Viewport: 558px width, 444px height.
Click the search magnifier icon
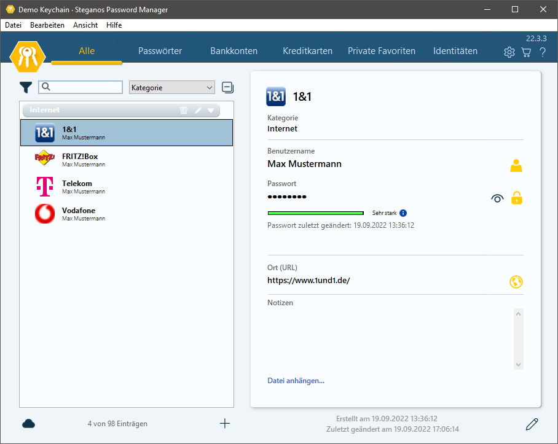tap(46, 87)
